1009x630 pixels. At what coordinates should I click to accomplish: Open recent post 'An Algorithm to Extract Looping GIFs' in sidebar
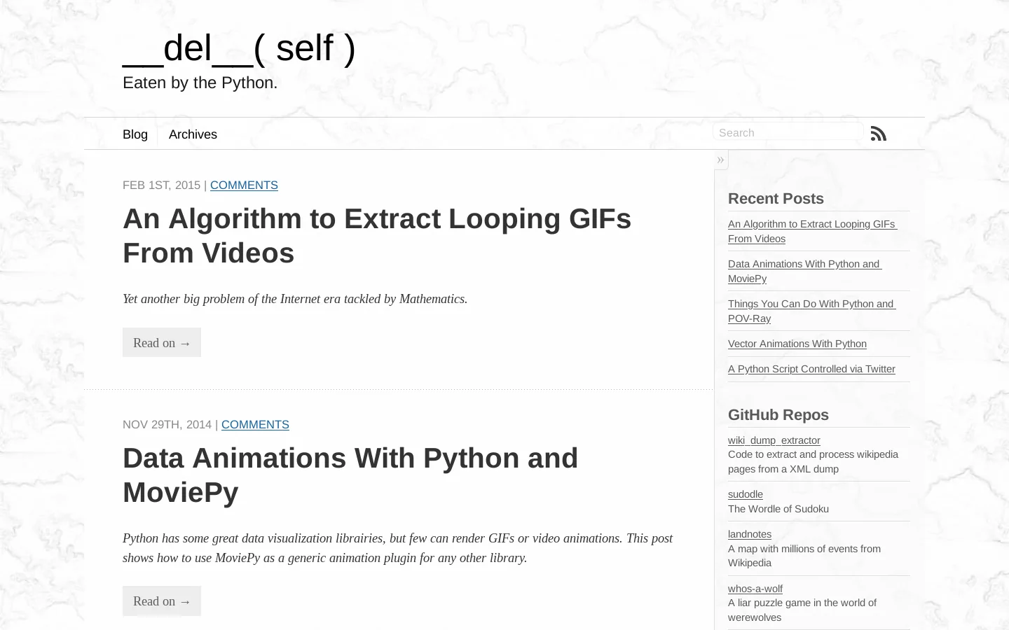coord(812,231)
